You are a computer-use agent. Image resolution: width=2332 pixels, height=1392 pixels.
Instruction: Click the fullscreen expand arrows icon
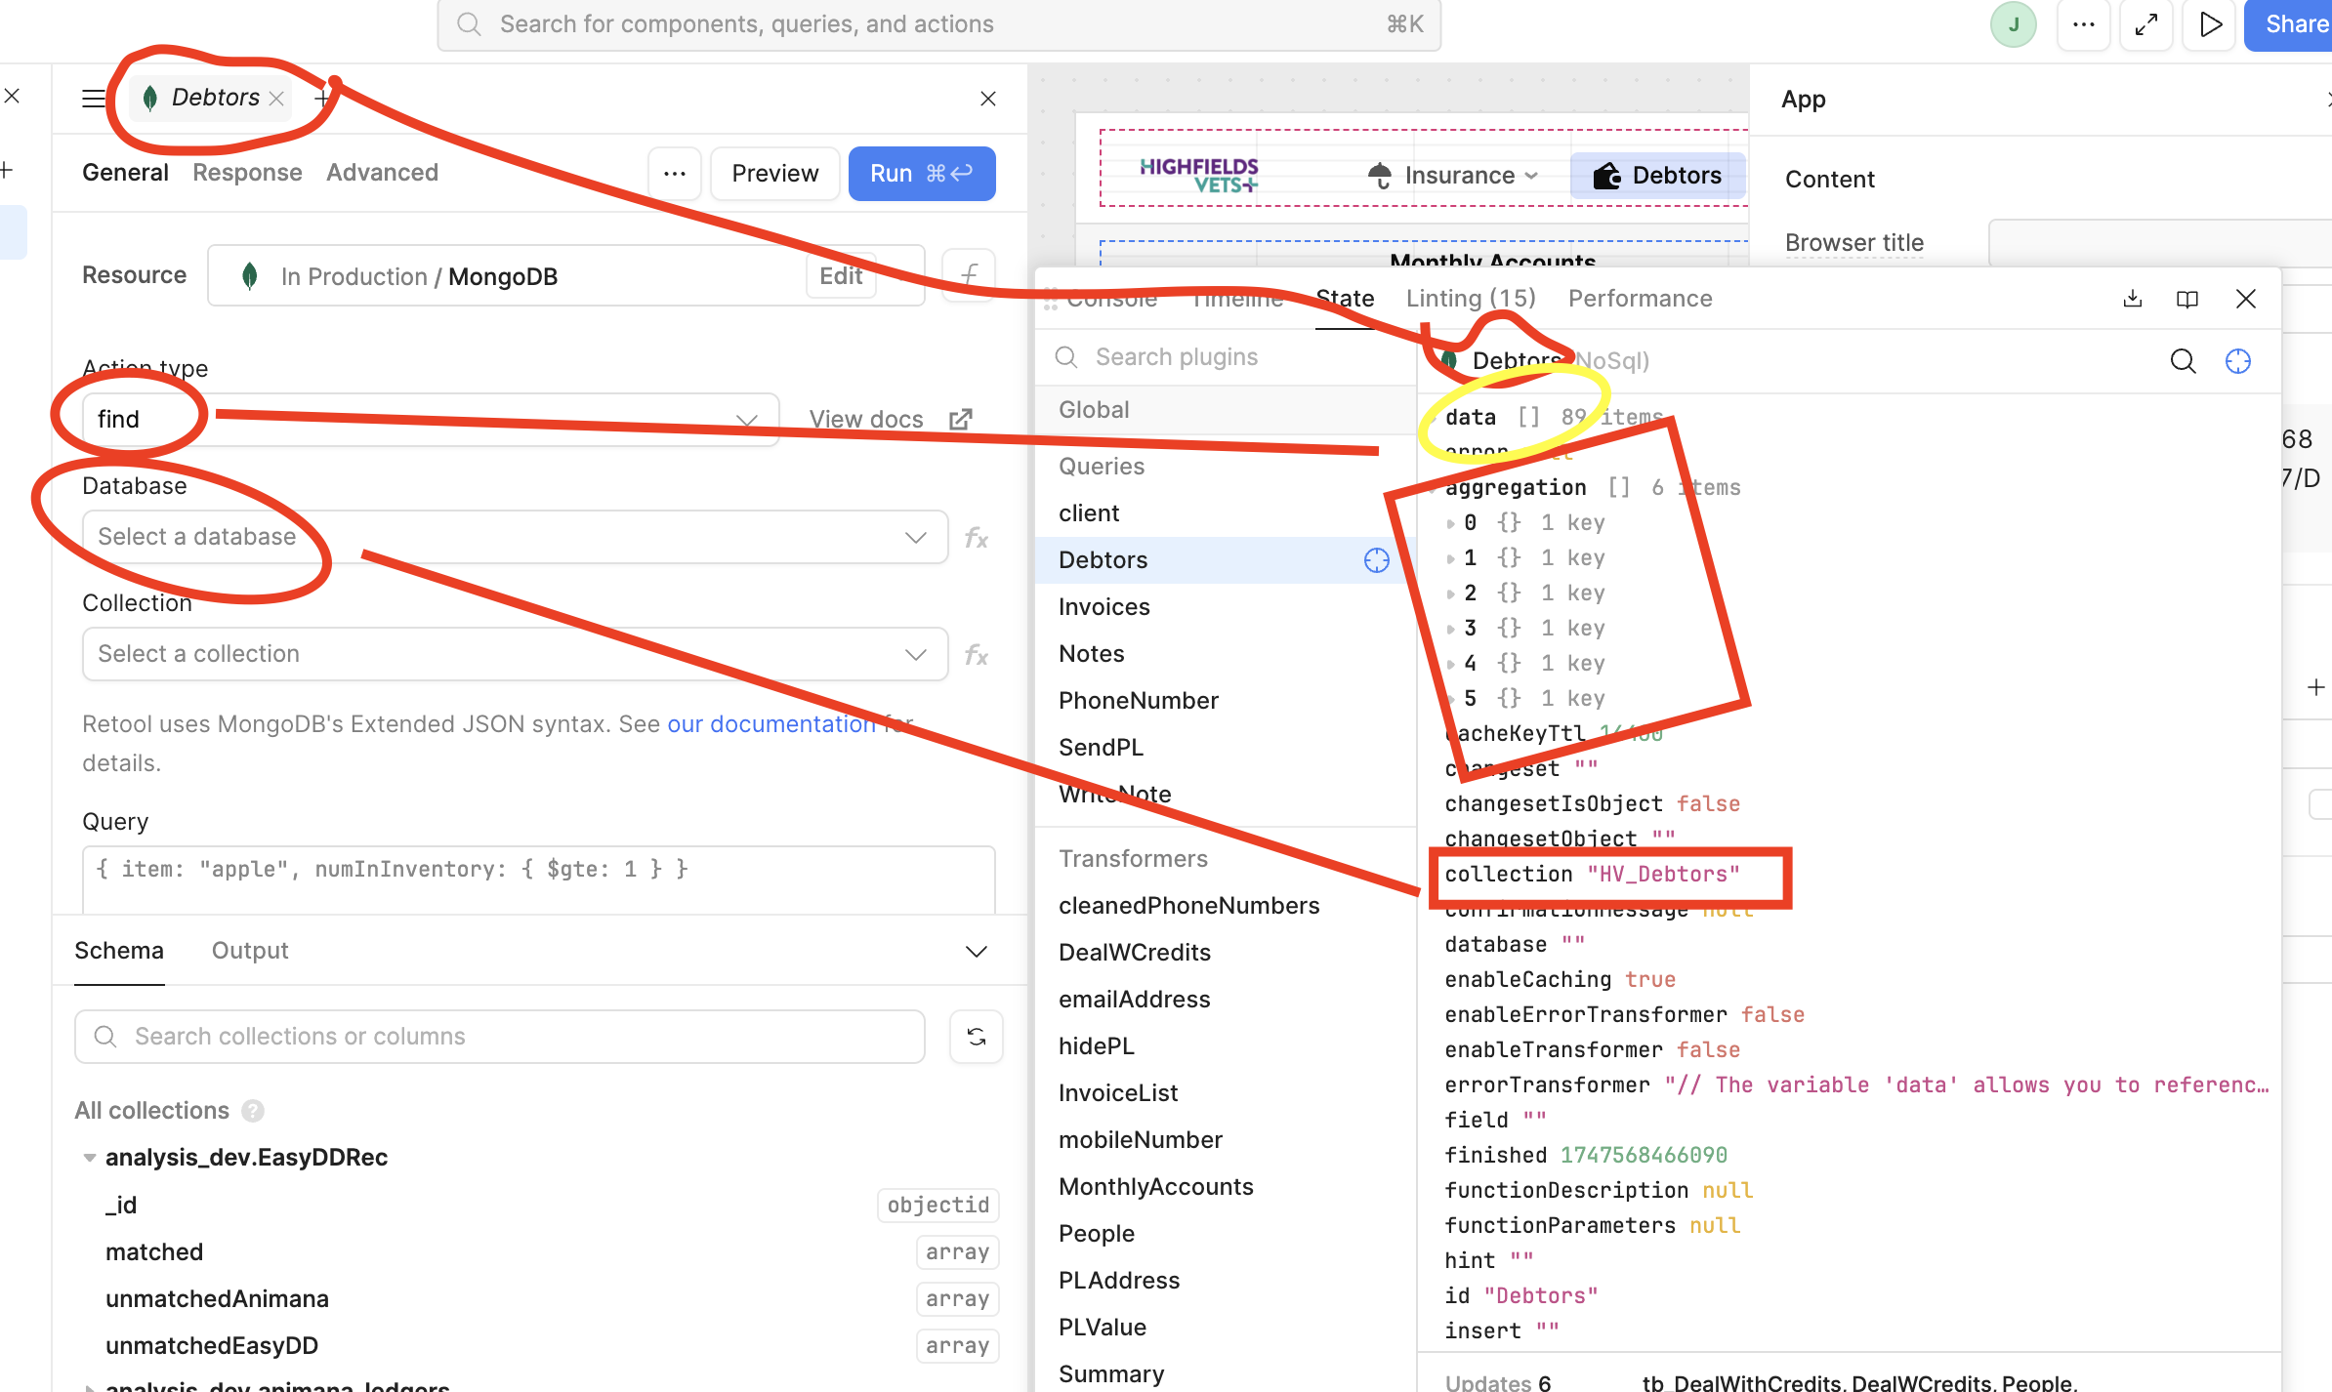tap(2145, 24)
